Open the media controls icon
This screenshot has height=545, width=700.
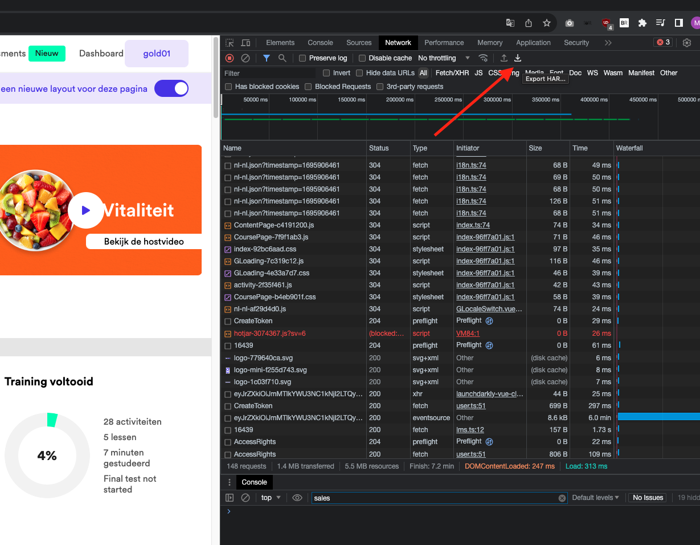[661, 23]
